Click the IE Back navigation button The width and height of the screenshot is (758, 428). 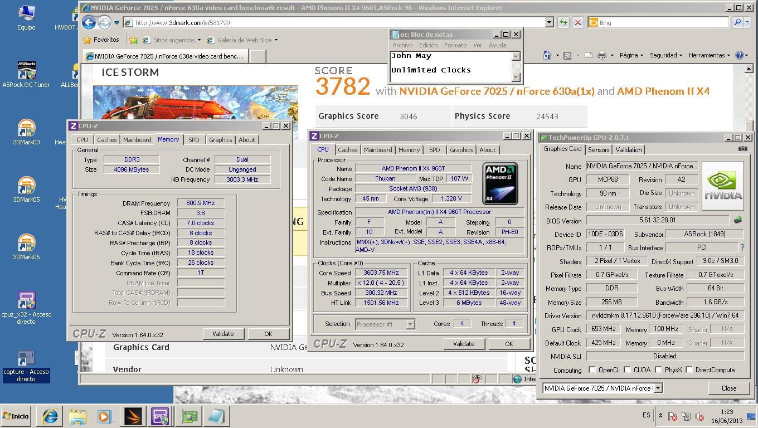(89, 22)
